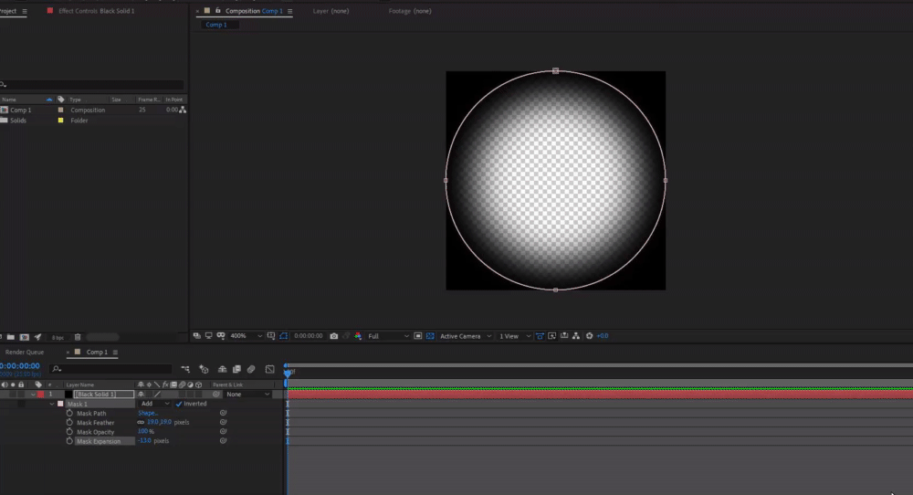Collapse the Mask 1 disclosure arrow

tap(52, 404)
